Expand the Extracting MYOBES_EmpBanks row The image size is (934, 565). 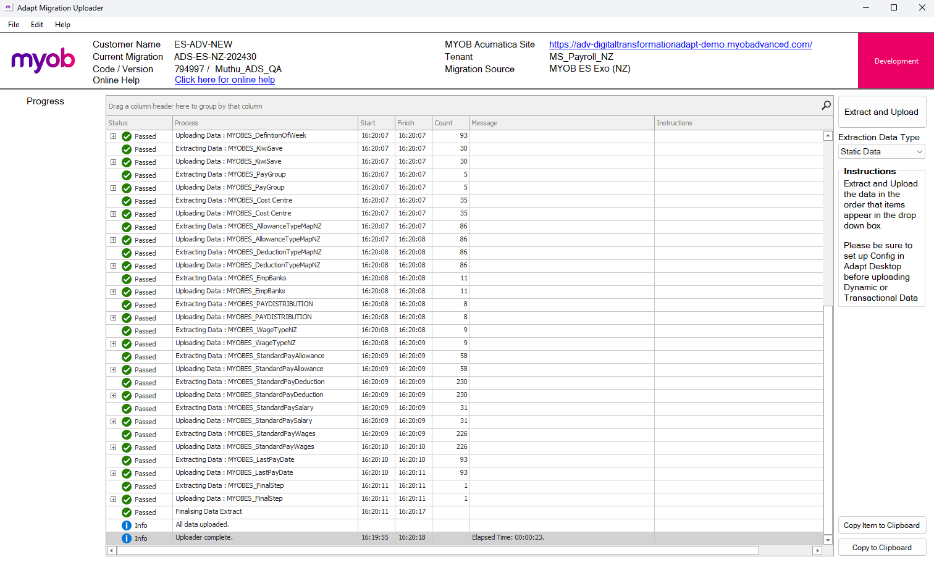(x=113, y=278)
